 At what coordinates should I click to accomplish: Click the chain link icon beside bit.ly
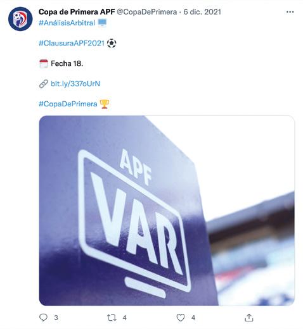click(x=44, y=84)
